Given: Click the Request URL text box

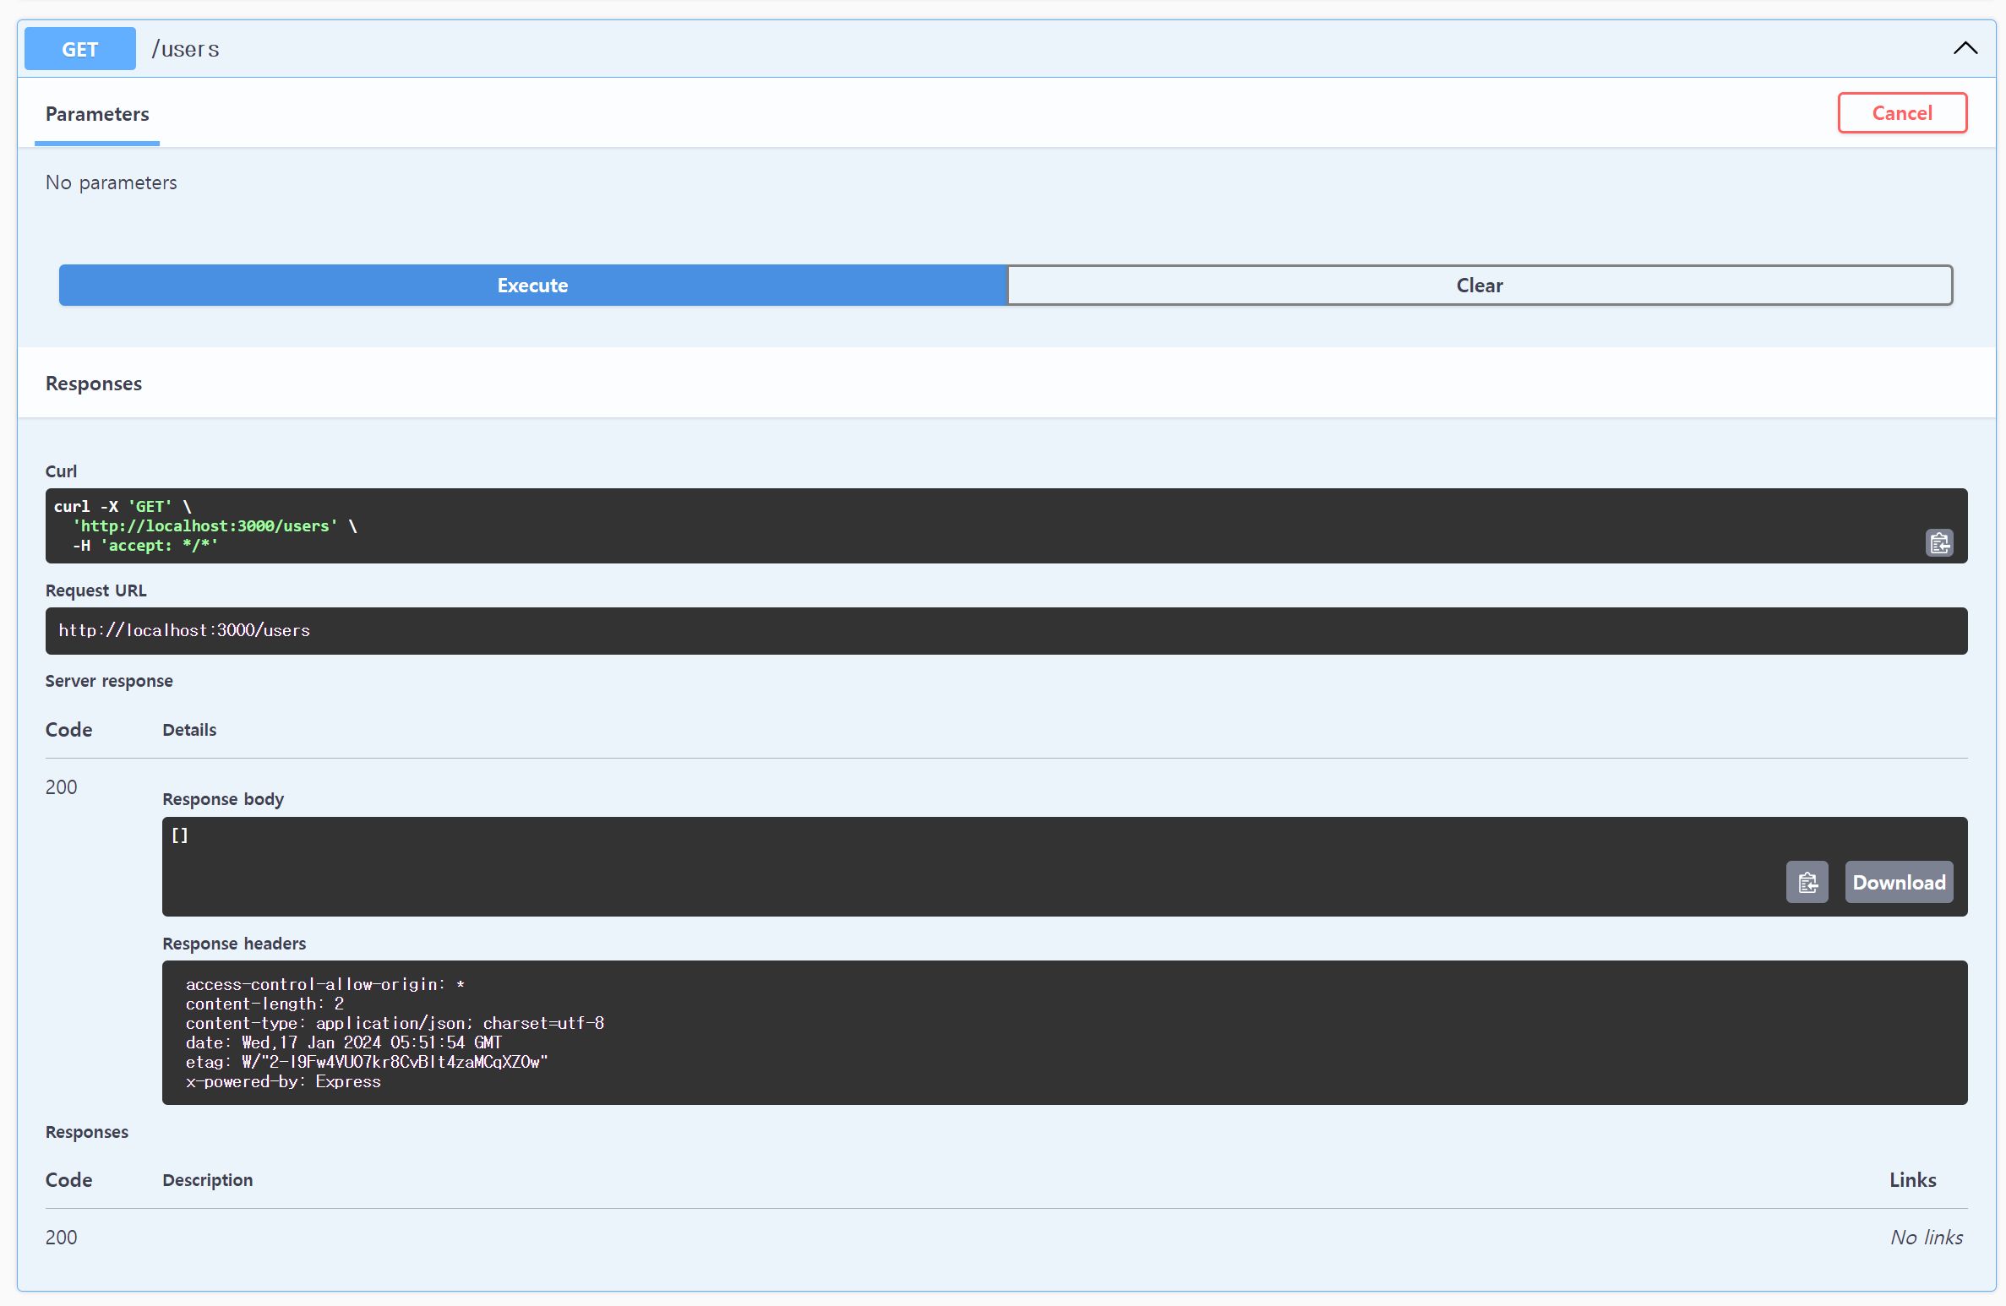Looking at the screenshot, I should pyautogui.click(x=1006, y=630).
